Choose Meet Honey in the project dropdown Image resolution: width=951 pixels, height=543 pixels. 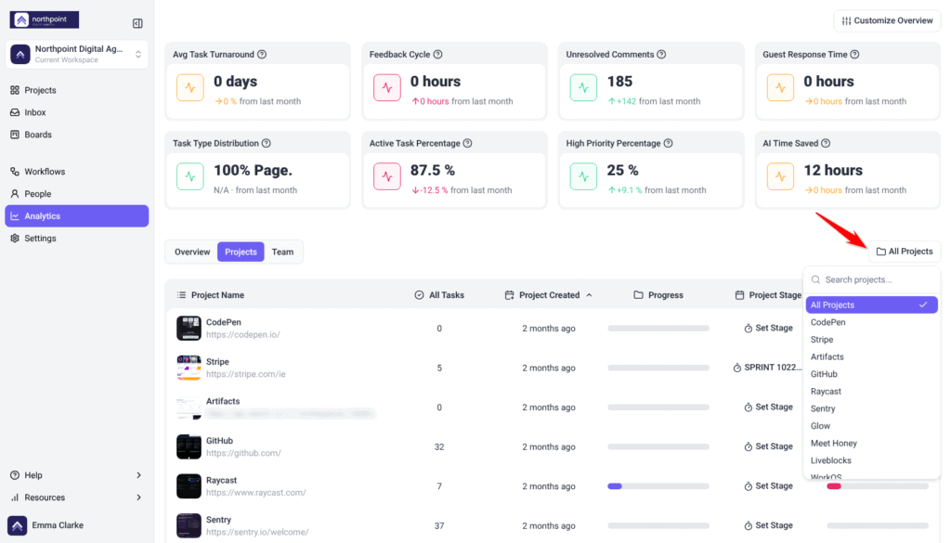coord(871,443)
